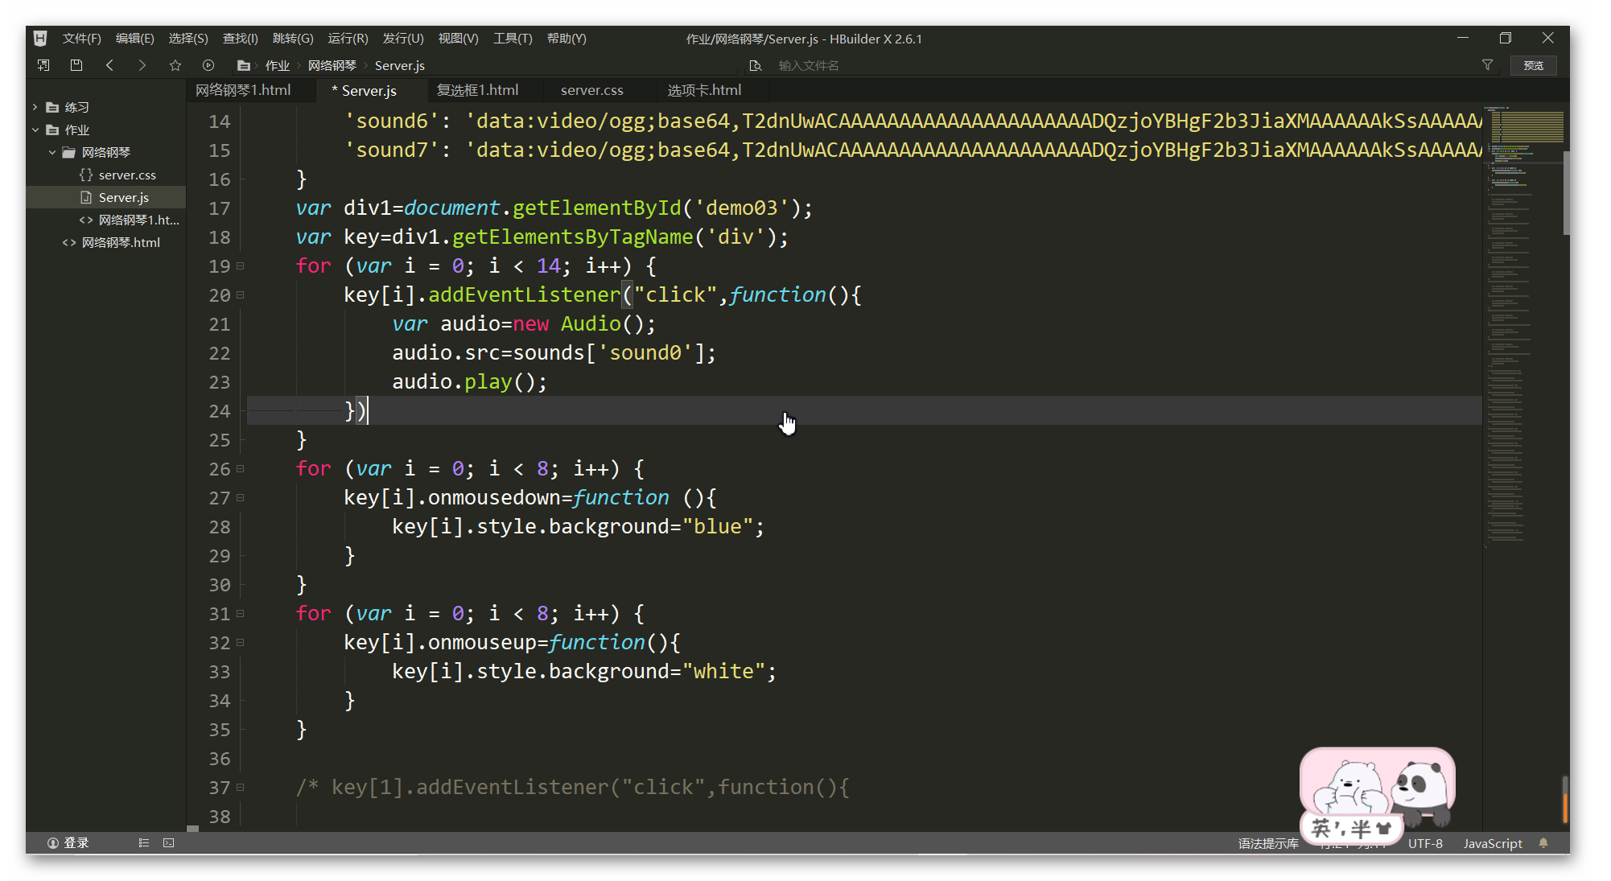Click the login user icon in the status bar
The image size is (1611, 881).
(53, 842)
